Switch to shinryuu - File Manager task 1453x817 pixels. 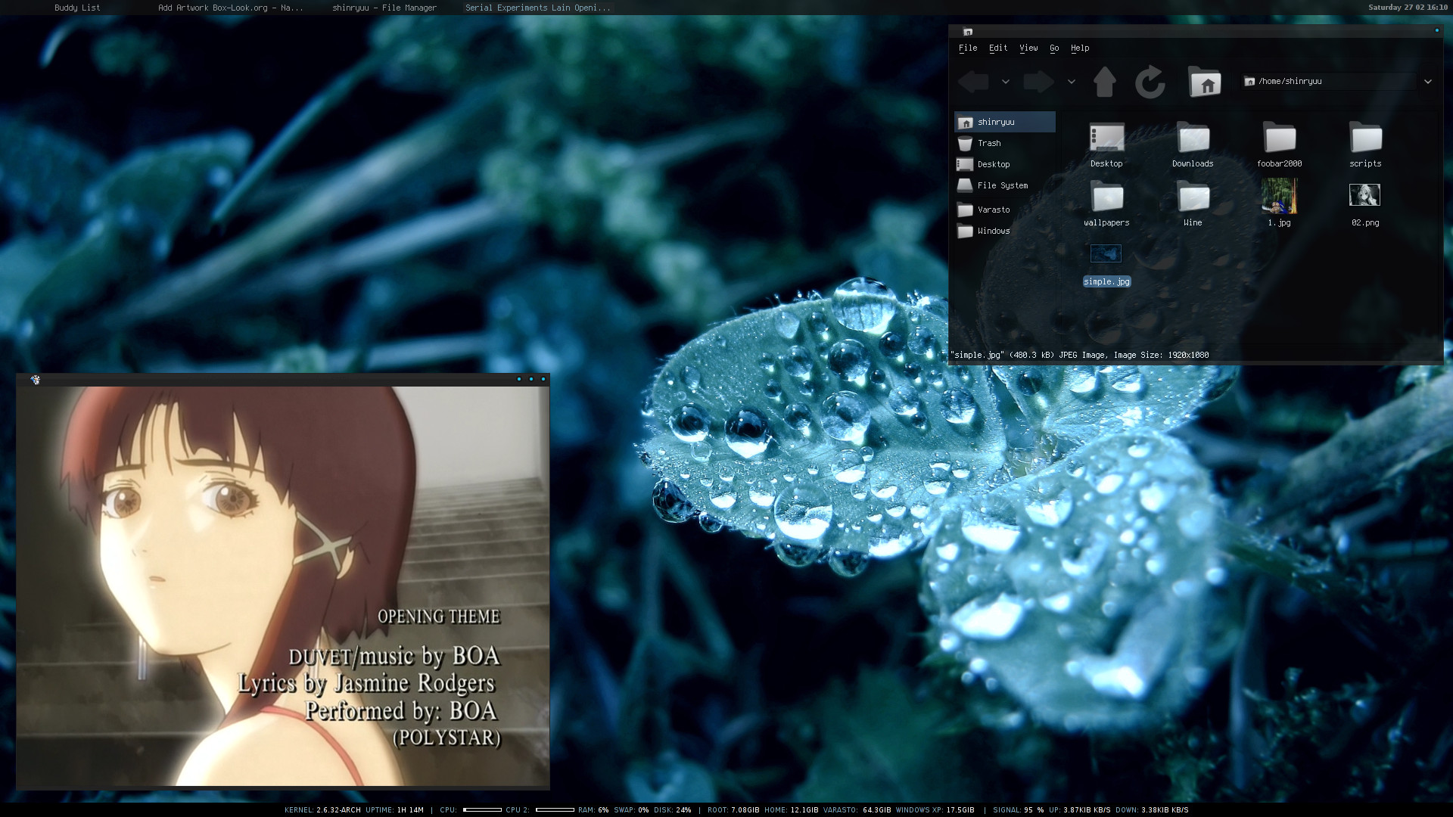tap(384, 8)
